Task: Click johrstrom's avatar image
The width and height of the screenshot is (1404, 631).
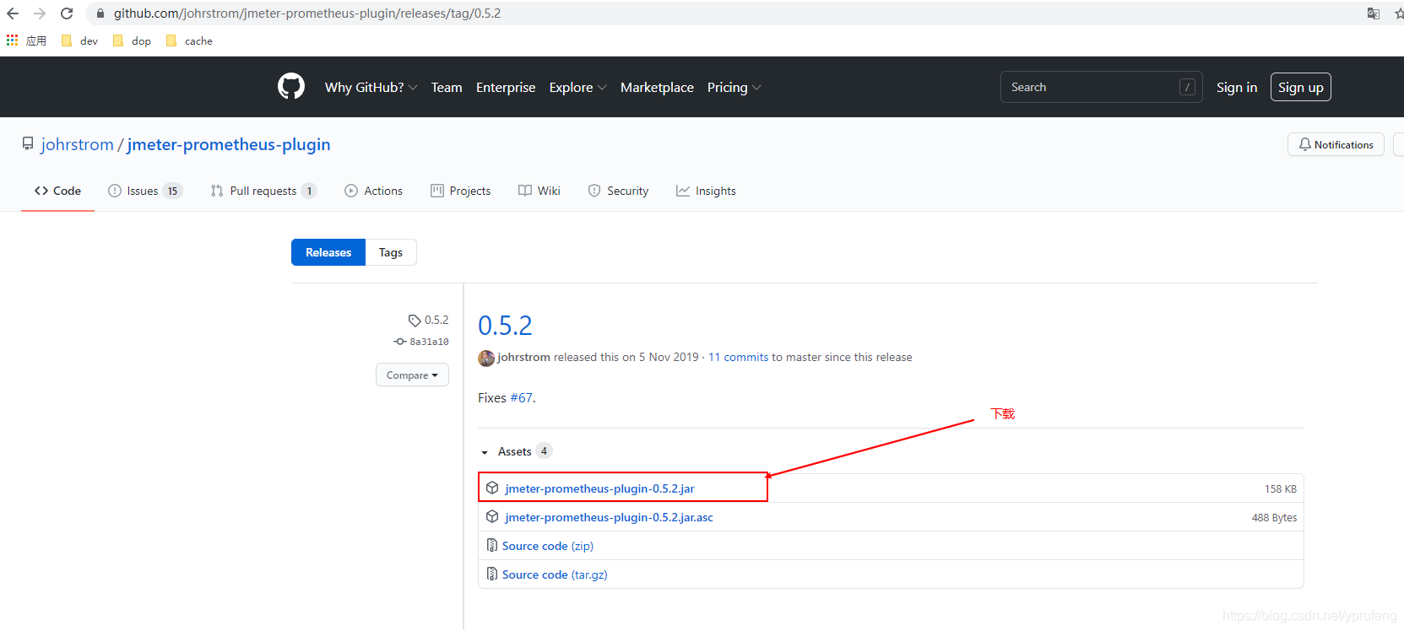Action: (486, 358)
